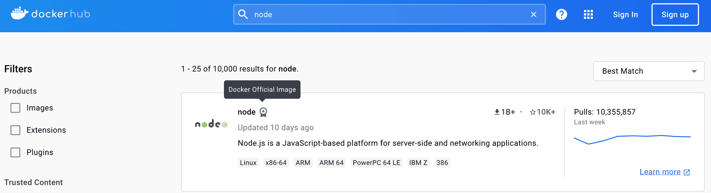Click the 386 tag
Image resolution: width=711 pixels, height=193 pixels.
[x=442, y=163]
